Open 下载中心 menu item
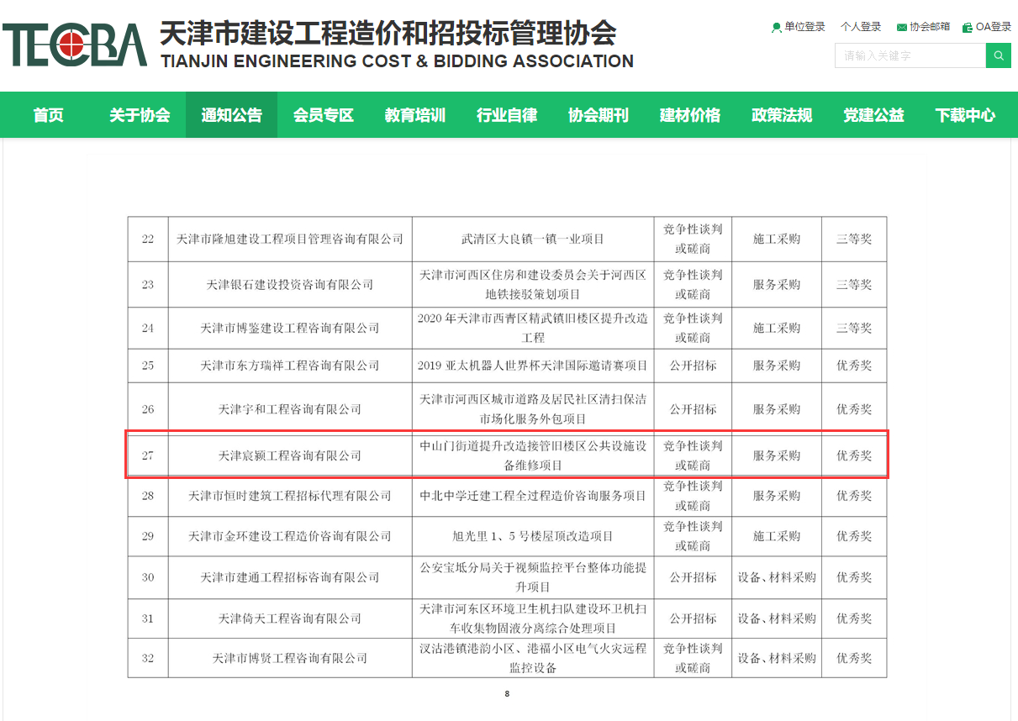 tap(965, 115)
